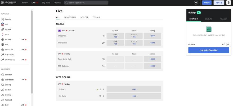The width and height of the screenshot is (233, 106).
Task: Pick Providence spread -11.5 -125
Action: (x=115, y=43)
